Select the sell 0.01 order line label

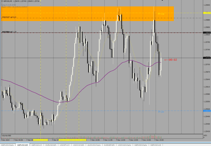9,17
